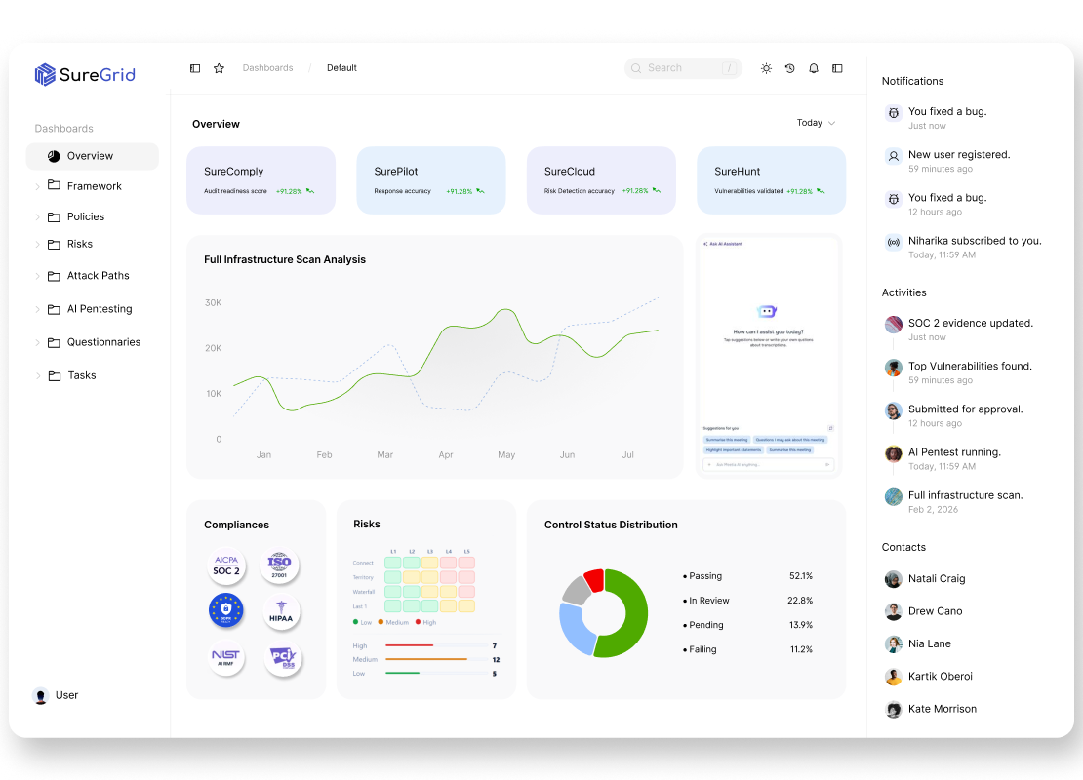Open the Today time range dropdown
This screenshot has width=1083, height=780.
(x=816, y=123)
